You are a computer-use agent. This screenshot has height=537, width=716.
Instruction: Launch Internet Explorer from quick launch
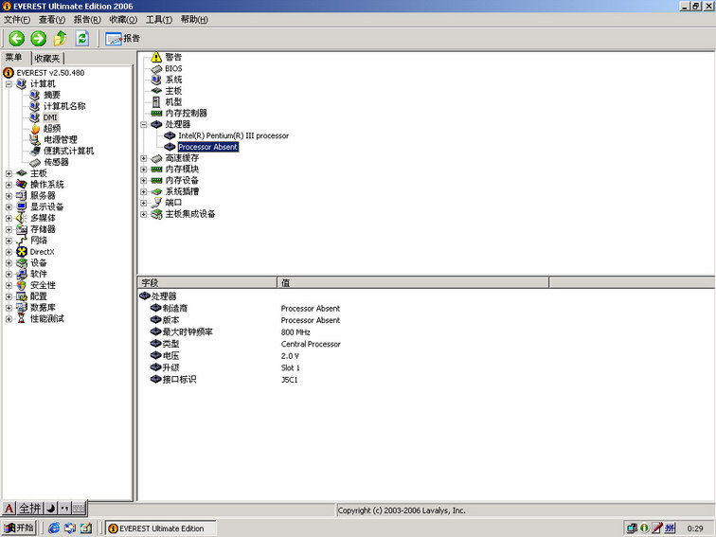coord(54,528)
